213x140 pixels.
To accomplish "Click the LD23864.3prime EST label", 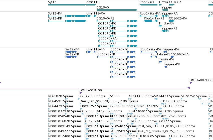I will point(174,101).
